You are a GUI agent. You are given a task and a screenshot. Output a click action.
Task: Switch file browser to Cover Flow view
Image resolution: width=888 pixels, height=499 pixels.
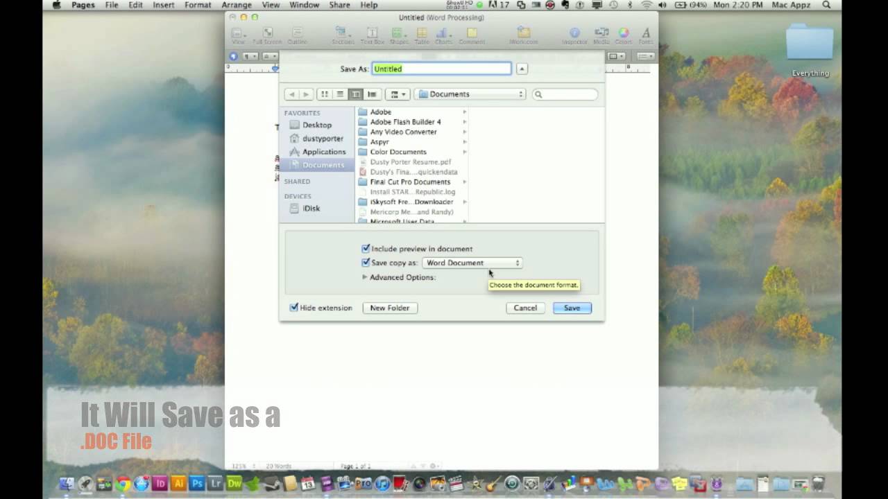point(372,94)
